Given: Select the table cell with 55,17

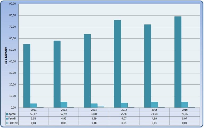Looking at the screenshot, I should click(x=33, y=114).
